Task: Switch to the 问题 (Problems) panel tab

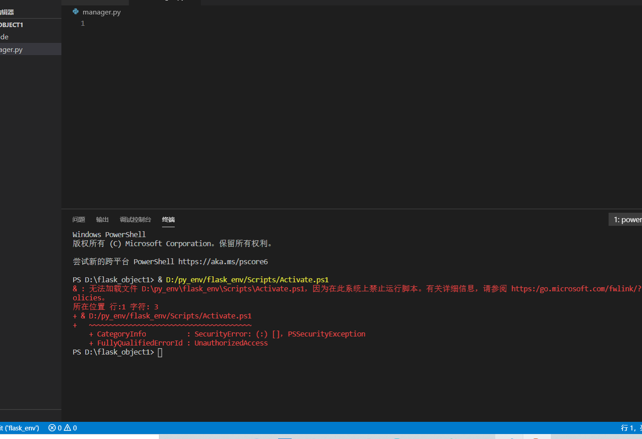Action: (x=79, y=219)
